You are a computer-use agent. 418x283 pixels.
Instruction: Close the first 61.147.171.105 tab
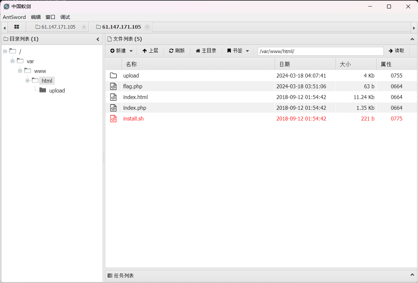tap(84, 27)
